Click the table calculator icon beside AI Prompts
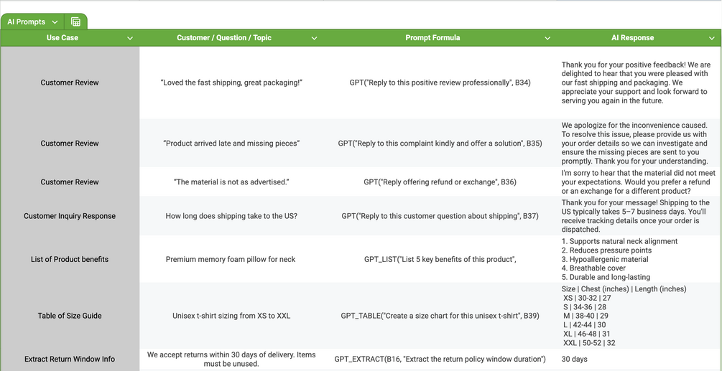The image size is (722, 371). click(75, 22)
